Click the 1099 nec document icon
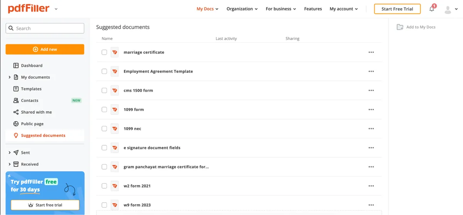 (x=115, y=129)
